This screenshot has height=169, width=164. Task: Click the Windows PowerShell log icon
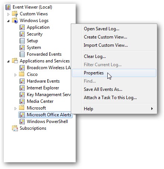click(x=22, y=122)
